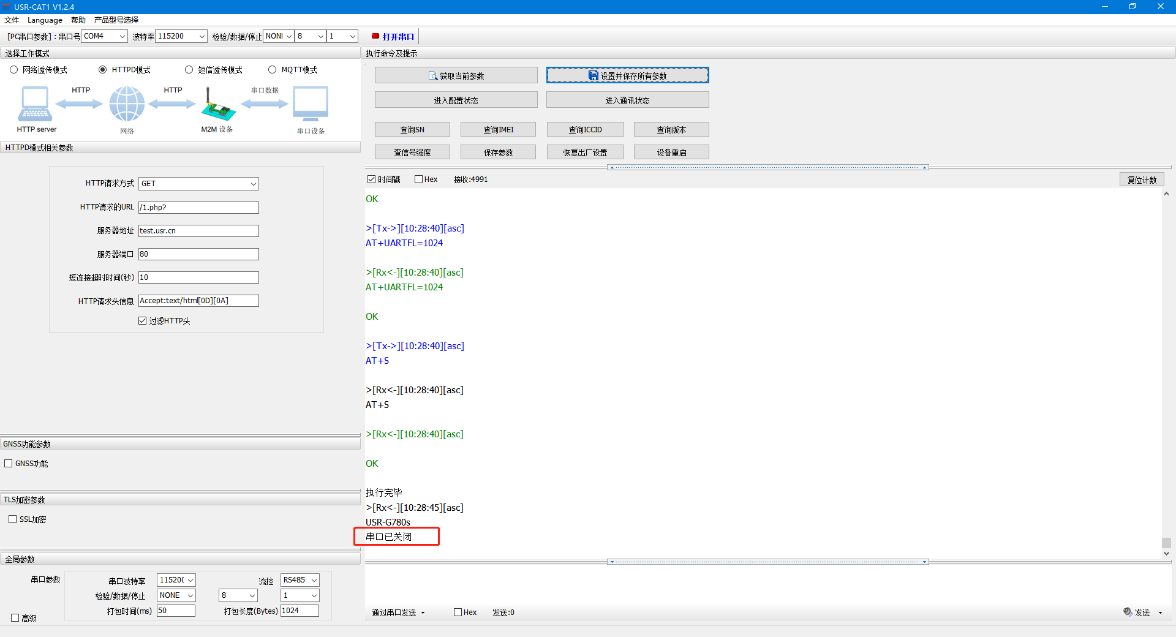Click the 查询IMEI button
This screenshot has height=637, width=1176.
point(498,130)
